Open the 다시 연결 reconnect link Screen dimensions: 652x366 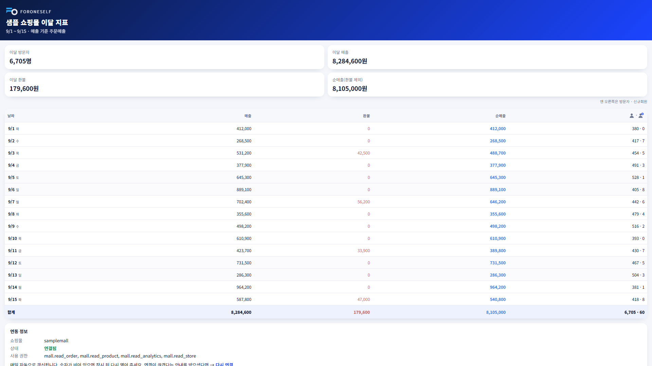(x=224, y=364)
